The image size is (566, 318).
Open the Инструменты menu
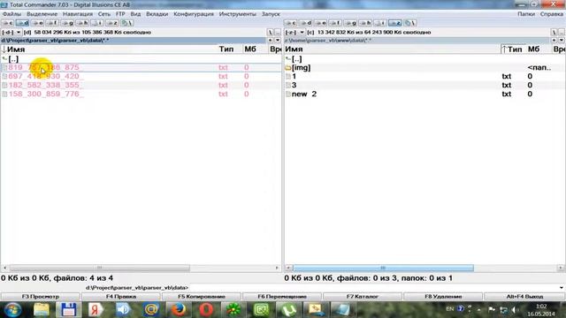coord(238,14)
